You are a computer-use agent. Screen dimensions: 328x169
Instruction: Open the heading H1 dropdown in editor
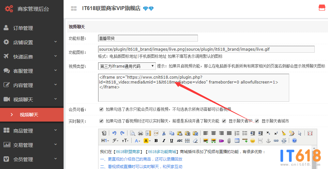[105, 141]
